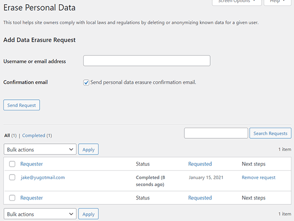Sort by Requested in the table footer
The width and height of the screenshot is (294, 221).
[200, 198]
